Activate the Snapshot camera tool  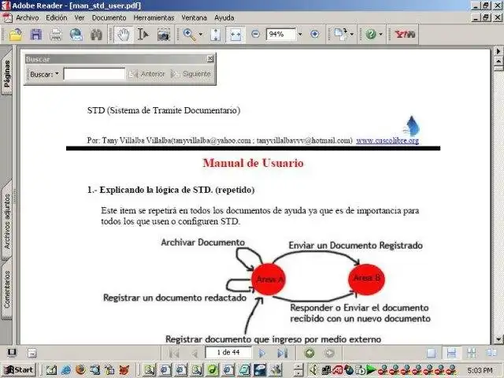[x=163, y=35]
